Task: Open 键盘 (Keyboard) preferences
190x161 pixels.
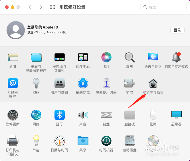Action: click(x=106, y=115)
